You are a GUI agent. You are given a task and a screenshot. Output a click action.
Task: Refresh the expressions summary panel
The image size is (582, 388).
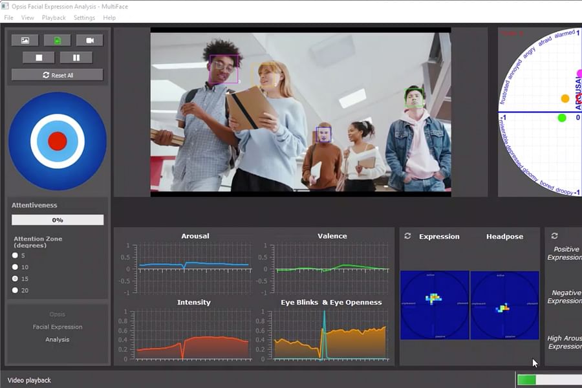click(x=553, y=236)
